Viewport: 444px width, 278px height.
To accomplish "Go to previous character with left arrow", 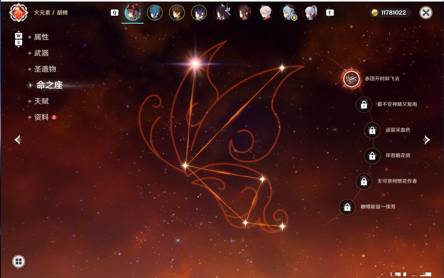I will (18, 140).
